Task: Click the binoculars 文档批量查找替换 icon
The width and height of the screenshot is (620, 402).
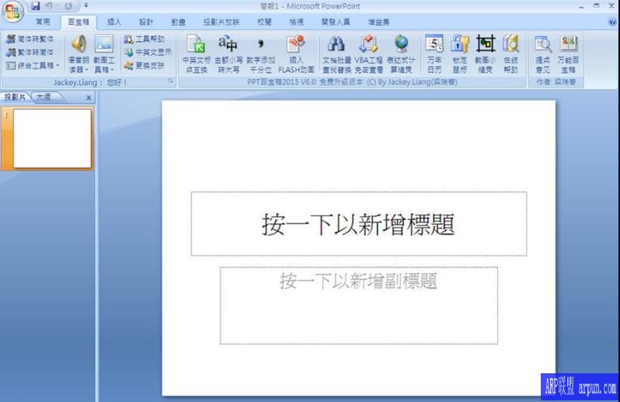Action: [x=336, y=54]
